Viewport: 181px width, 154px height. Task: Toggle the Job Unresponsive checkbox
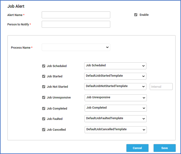pos(44,98)
